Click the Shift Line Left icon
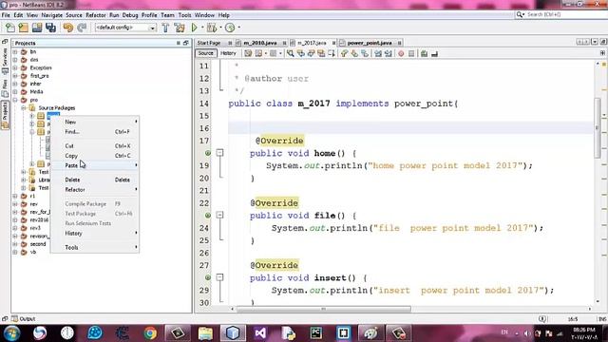This screenshot has width=608, height=342. [x=378, y=53]
